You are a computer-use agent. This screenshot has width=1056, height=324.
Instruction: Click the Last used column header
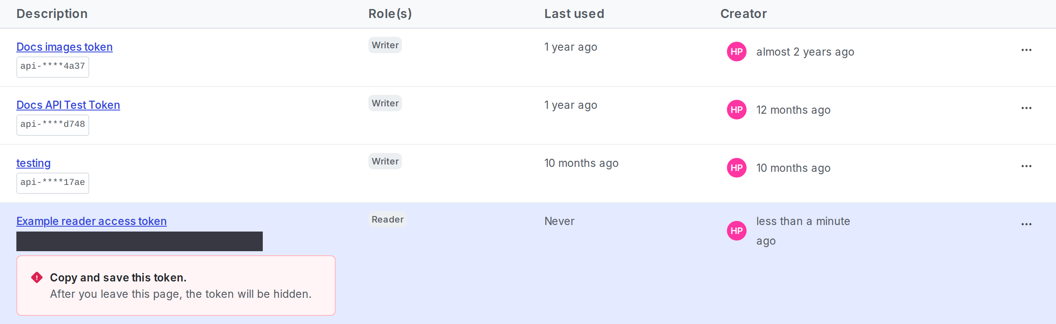pyautogui.click(x=574, y=14)
